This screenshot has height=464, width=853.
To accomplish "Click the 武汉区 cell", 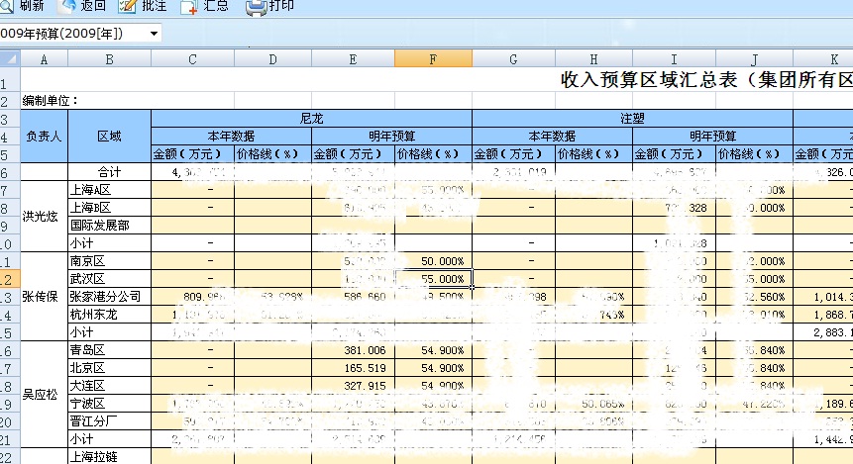I will [x=109, y=279].
